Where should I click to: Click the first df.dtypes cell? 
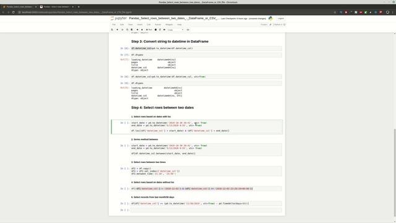206,55
